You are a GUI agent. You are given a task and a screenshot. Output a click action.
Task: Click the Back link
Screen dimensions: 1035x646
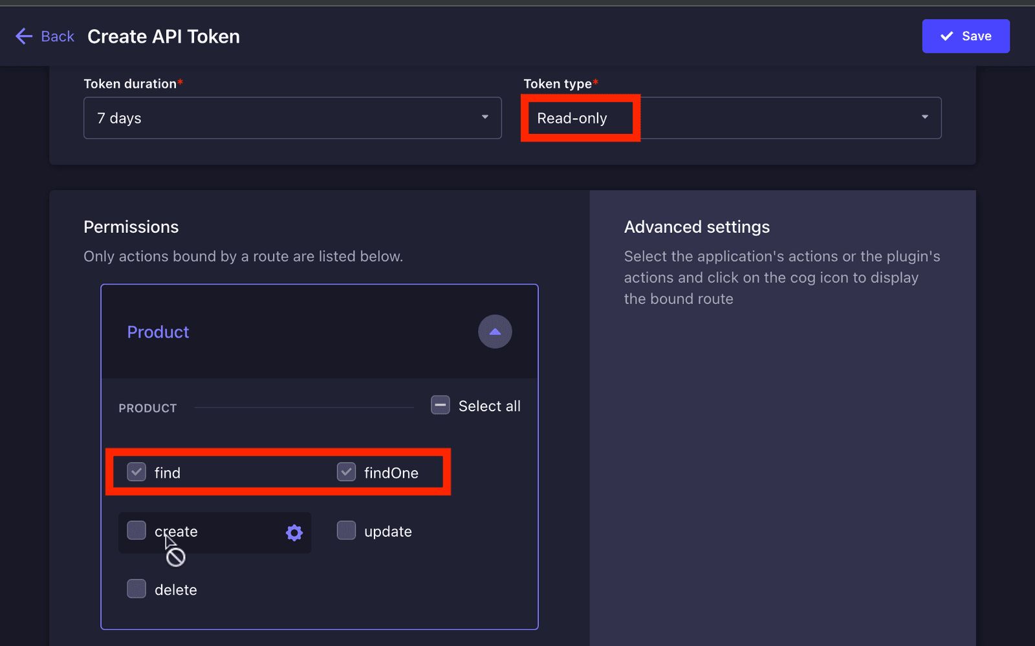point(58,36)
